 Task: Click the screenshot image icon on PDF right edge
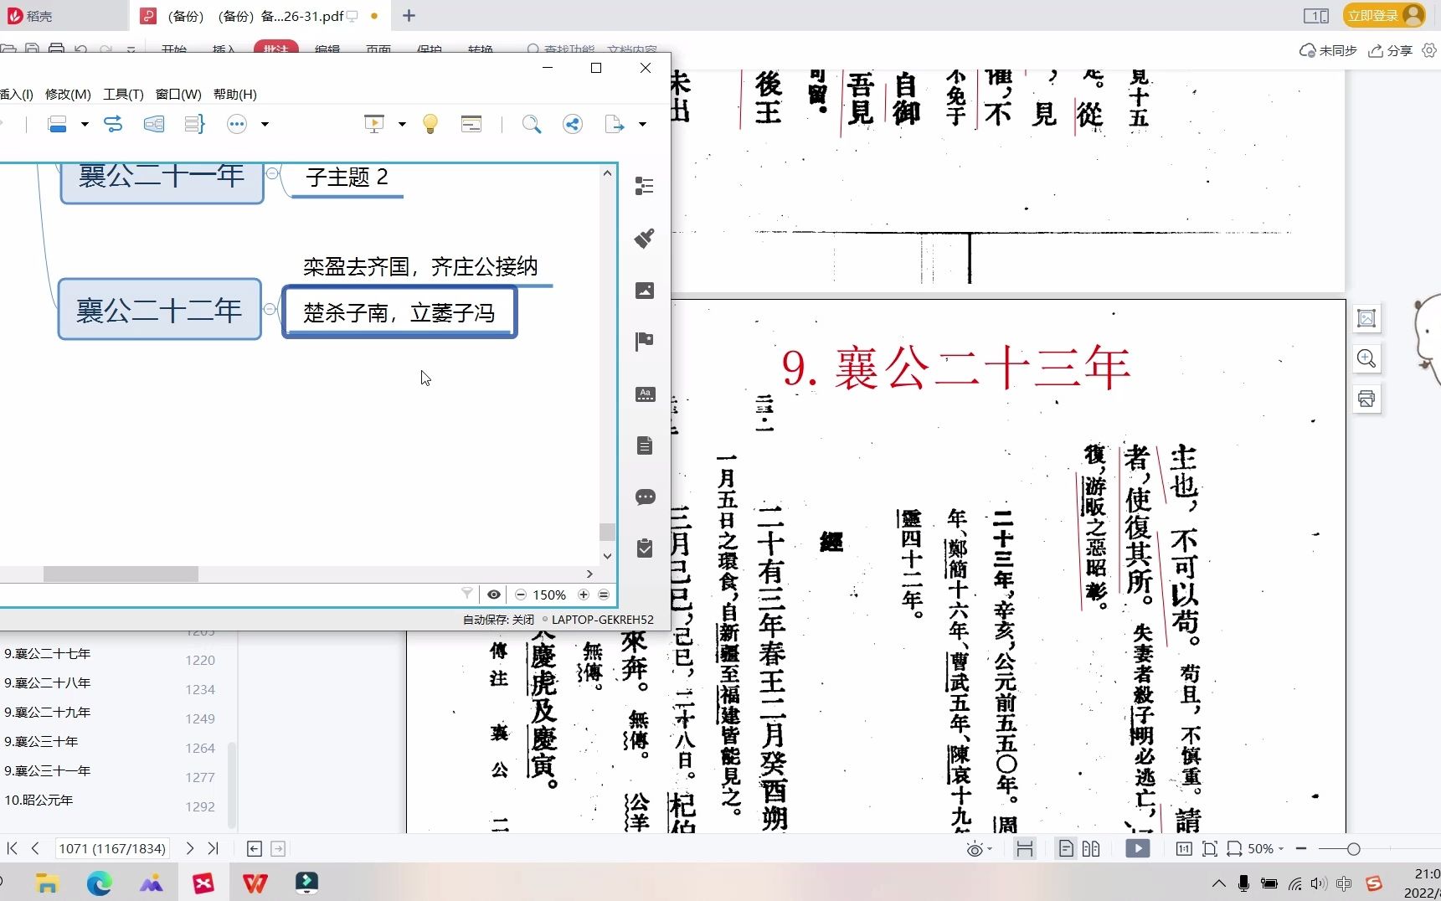1366,318
